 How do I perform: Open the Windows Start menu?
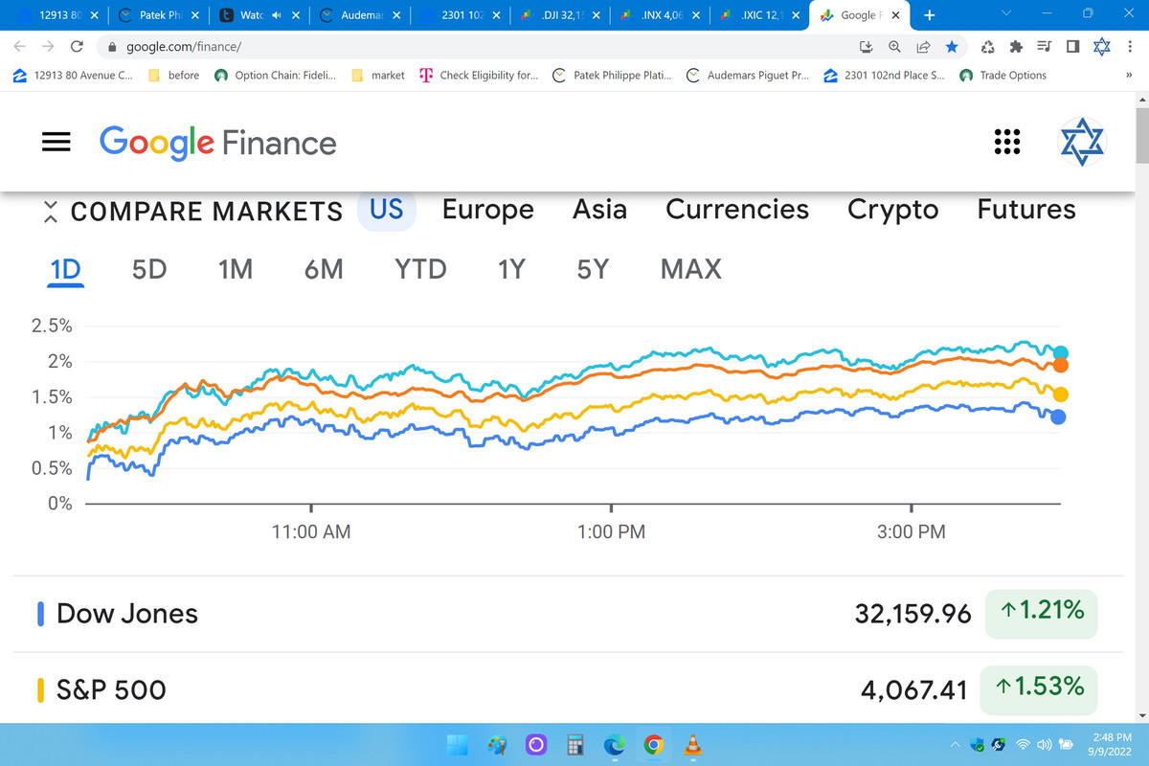pos(457,744)
